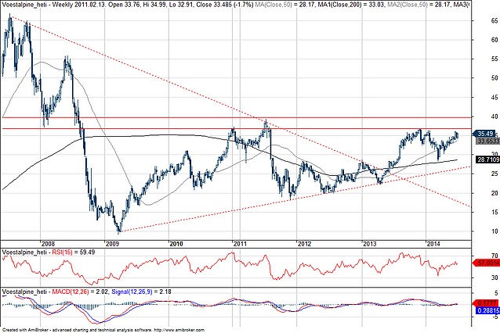Select the 2014 year label on time axis
Viewport: 500px width, 333px height.
pyautogui.click(x=433, y=244)
